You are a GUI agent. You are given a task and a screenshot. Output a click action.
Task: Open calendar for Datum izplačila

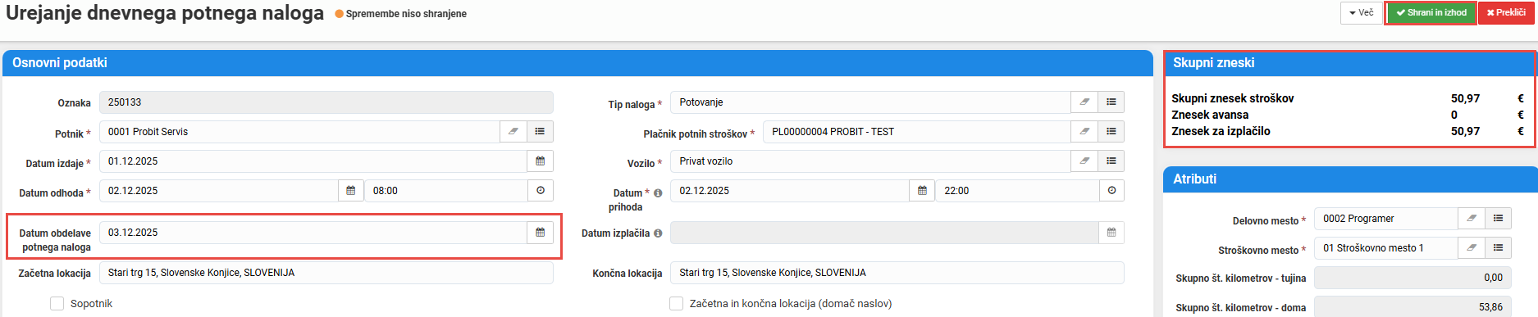pyautogui.click(x=1111, y=232)
